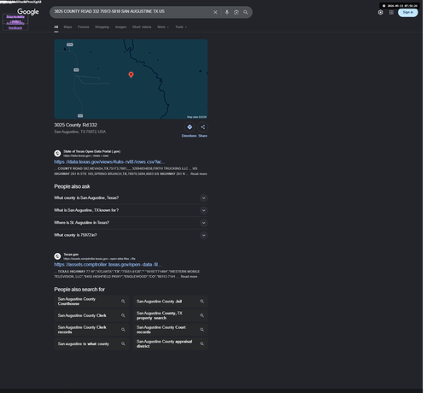The image size is (427, 393).
Task: Switch to the Short videos tab
Action: (142, 27)
